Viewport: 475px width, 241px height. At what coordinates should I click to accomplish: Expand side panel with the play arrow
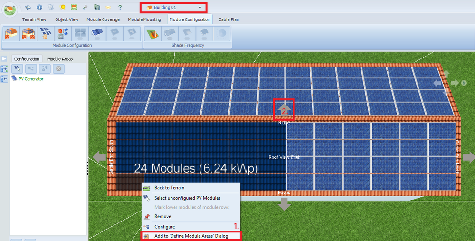(4, 58)
